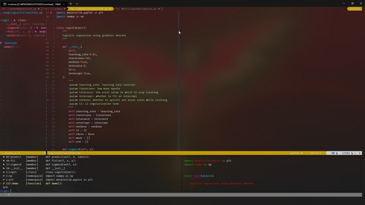Click member icon beside 10:__init__
The width and height of the screenshot is (365, 205).
[x=4, y=169]
